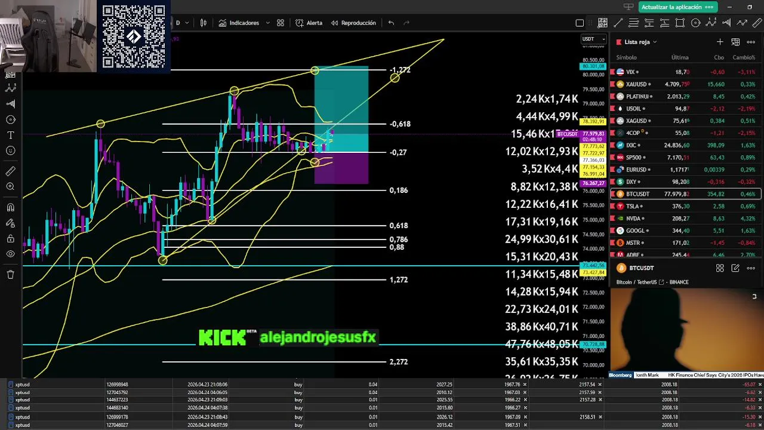Select the Fibonacci retracement lines tool
The height and width of the screenshot is (430, 764).
pyautogui.click(x=634, y=23)
